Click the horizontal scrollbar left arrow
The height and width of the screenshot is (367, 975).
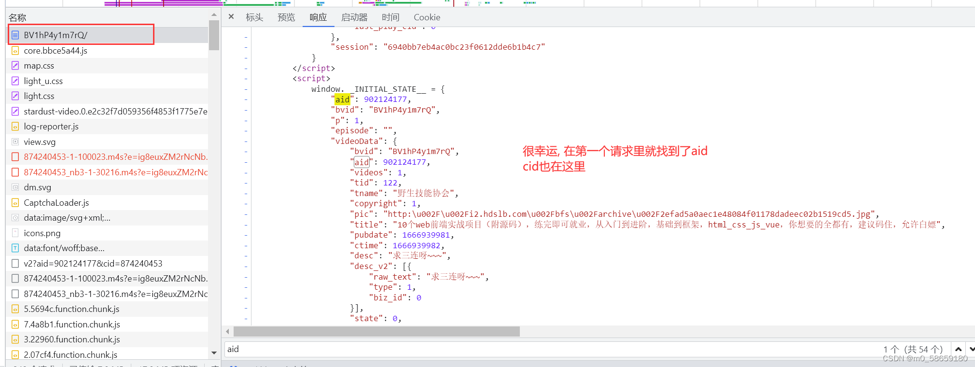pos(228,331)
